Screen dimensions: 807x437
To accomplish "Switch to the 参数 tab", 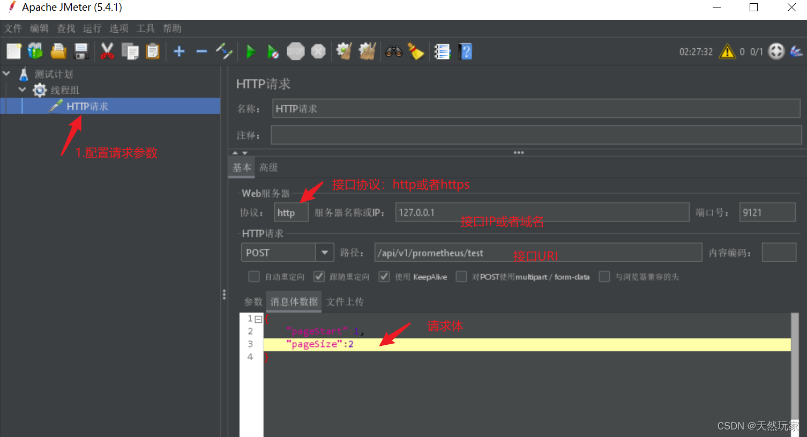I will [x=253, y=301].
